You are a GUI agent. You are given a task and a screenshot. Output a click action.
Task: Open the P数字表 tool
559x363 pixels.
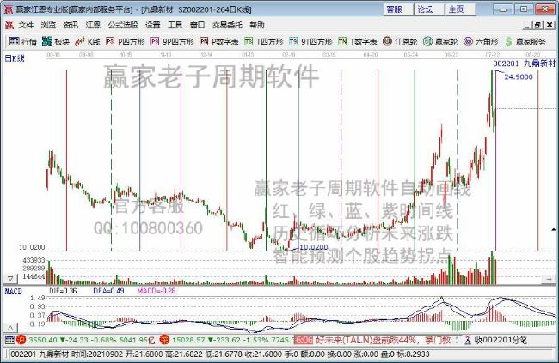click(219, 42)
